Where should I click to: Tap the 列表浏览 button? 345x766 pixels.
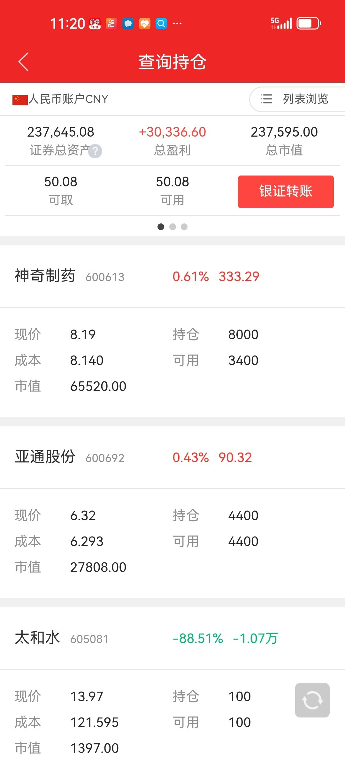(305, 99)
